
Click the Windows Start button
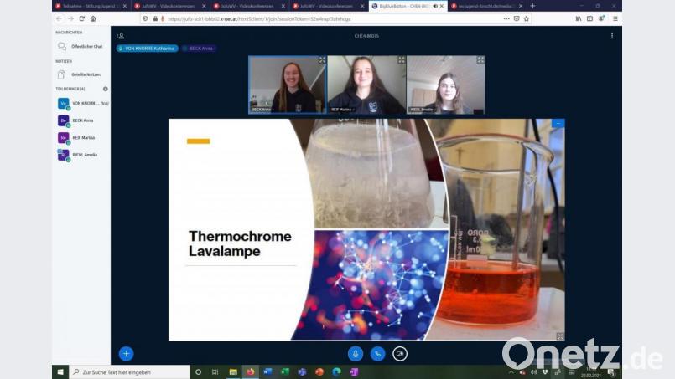[x=60, y=371]
